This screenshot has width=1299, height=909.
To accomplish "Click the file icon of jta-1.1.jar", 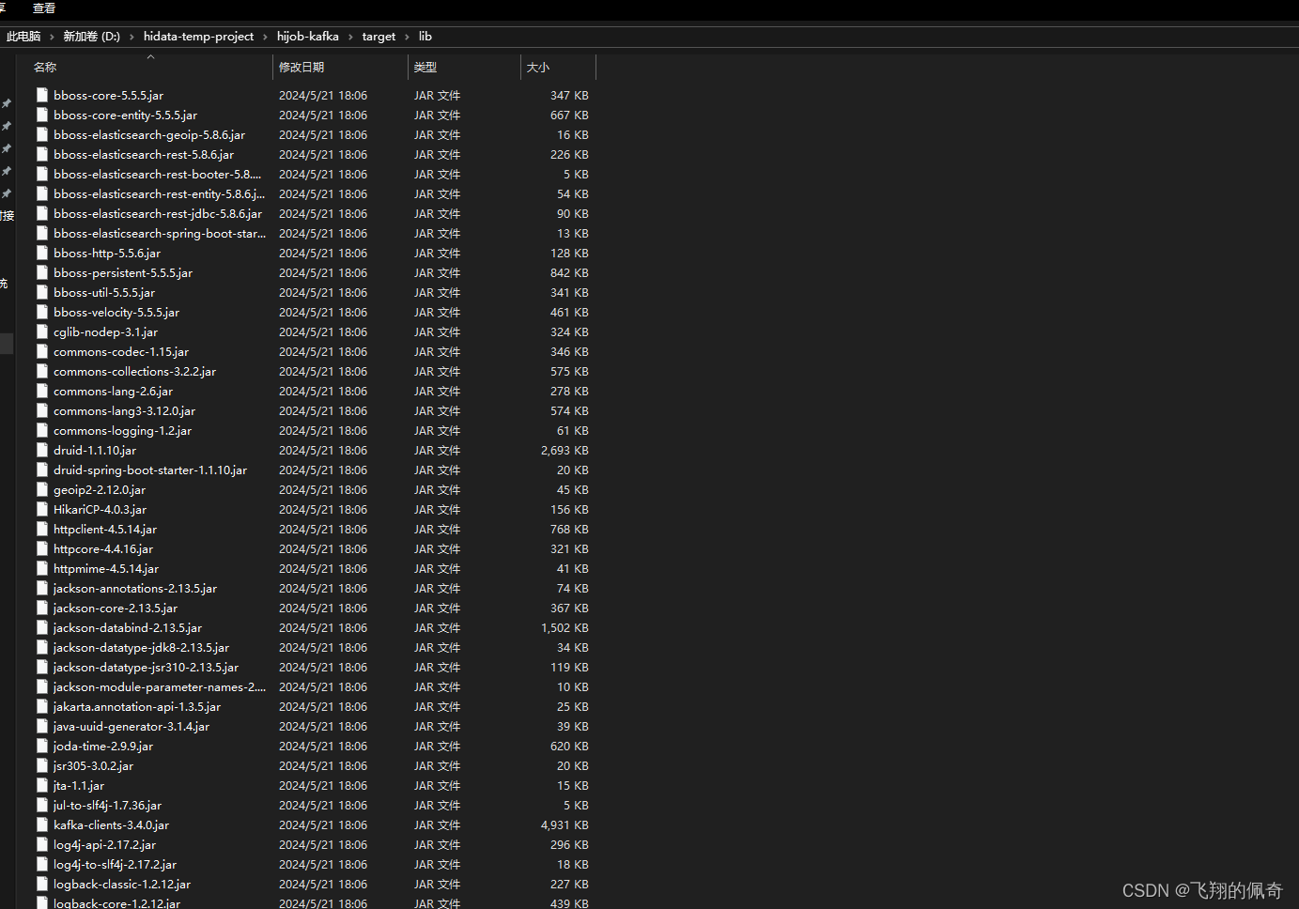I will pos(42,785).
